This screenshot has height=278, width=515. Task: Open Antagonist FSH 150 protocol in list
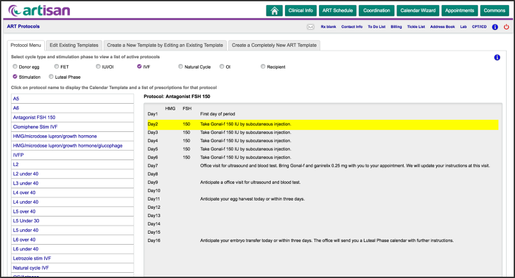pyautogui.click(x=72, y=117)
